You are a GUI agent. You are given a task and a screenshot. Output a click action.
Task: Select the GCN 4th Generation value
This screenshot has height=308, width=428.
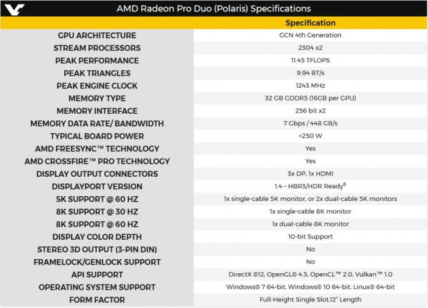click(310, 35)
